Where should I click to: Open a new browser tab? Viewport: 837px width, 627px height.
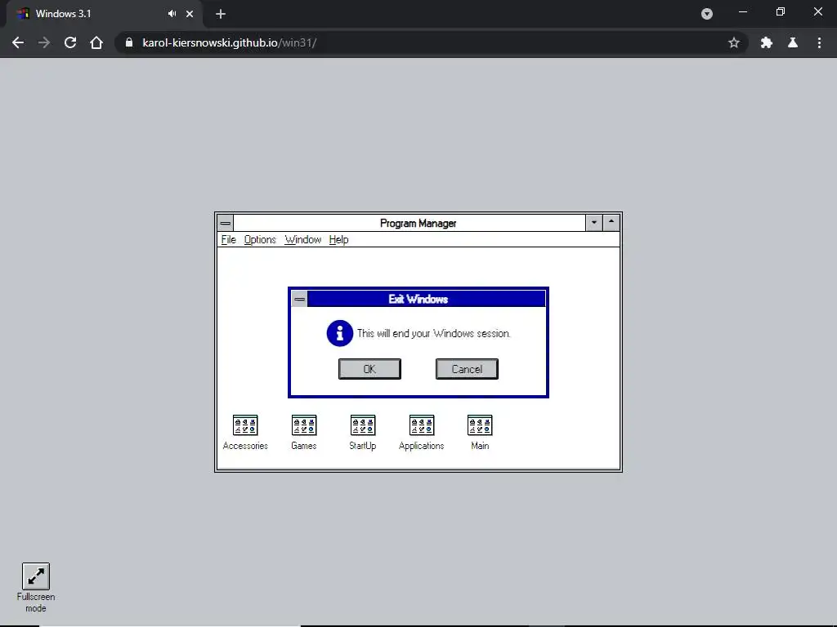(x=221, y=14)
